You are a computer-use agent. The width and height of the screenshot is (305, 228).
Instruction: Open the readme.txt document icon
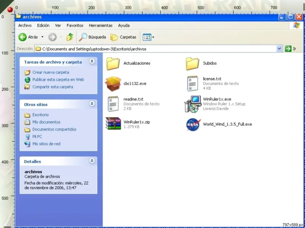113,104
